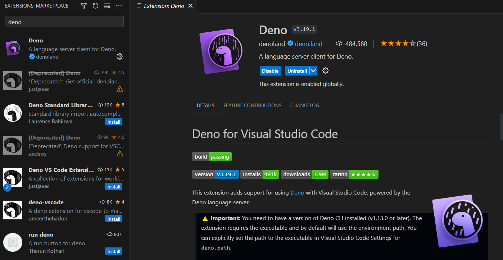
Task: Click the verified publisher badge by deno.land
Action: tap(290, 44)
